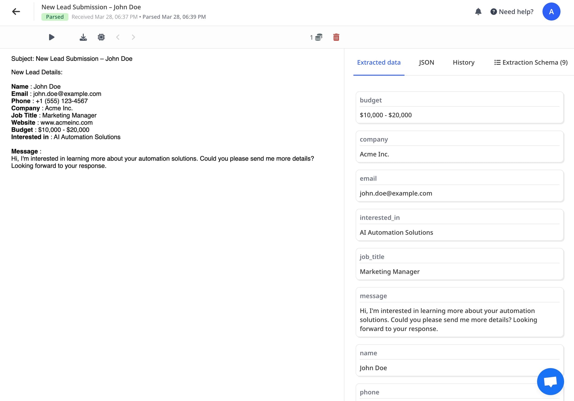Click the green Parsed status badge
The width and height of the screenshot is (574, 401).
coord(55,17)
